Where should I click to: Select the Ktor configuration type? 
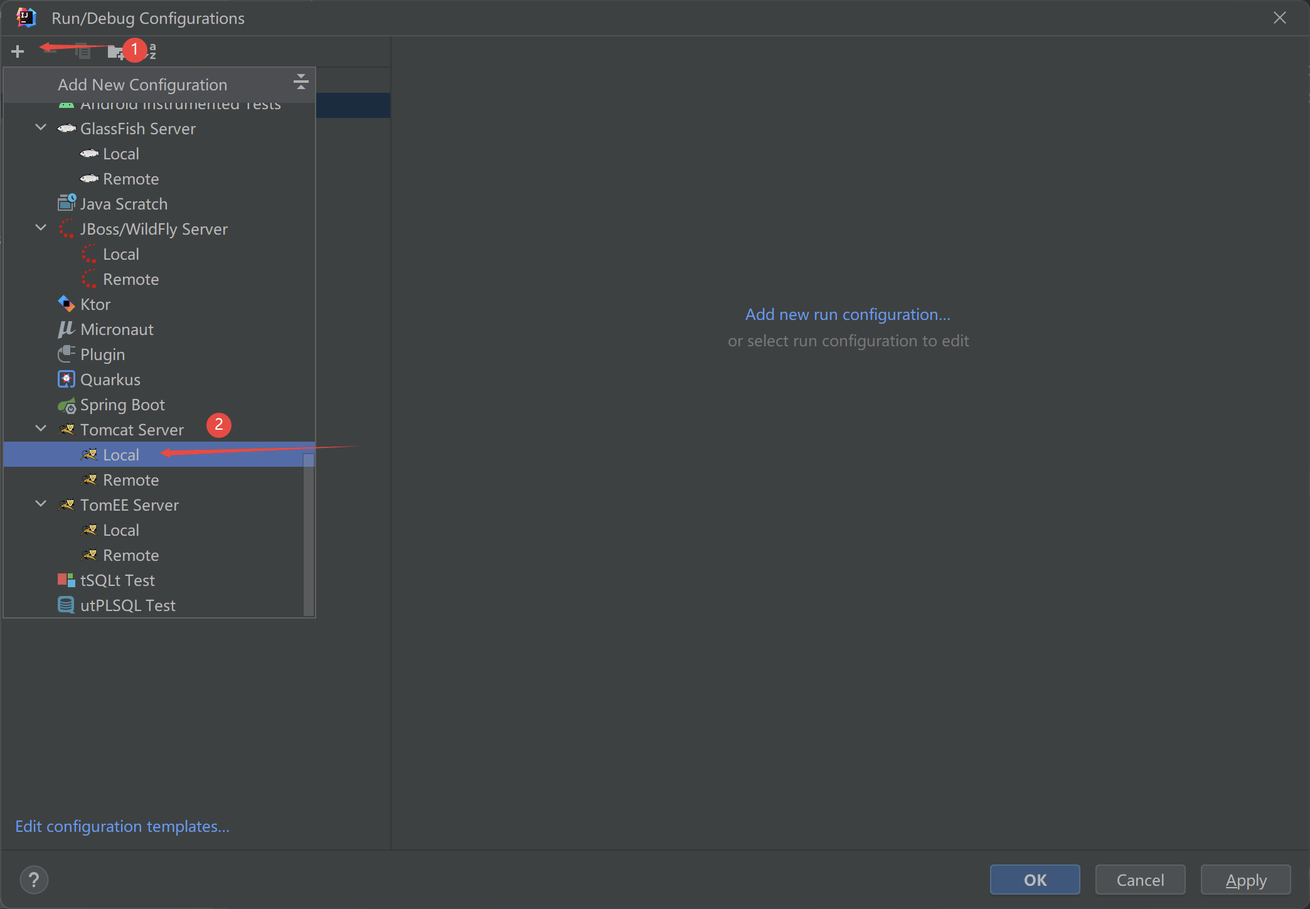(x=95, y=304)
